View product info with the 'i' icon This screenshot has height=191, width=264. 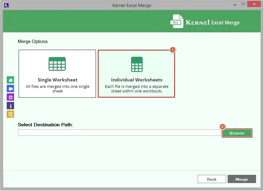coord(10,106)
